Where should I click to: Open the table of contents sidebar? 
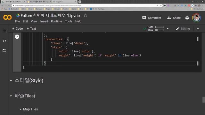click(x=4, y=31)
